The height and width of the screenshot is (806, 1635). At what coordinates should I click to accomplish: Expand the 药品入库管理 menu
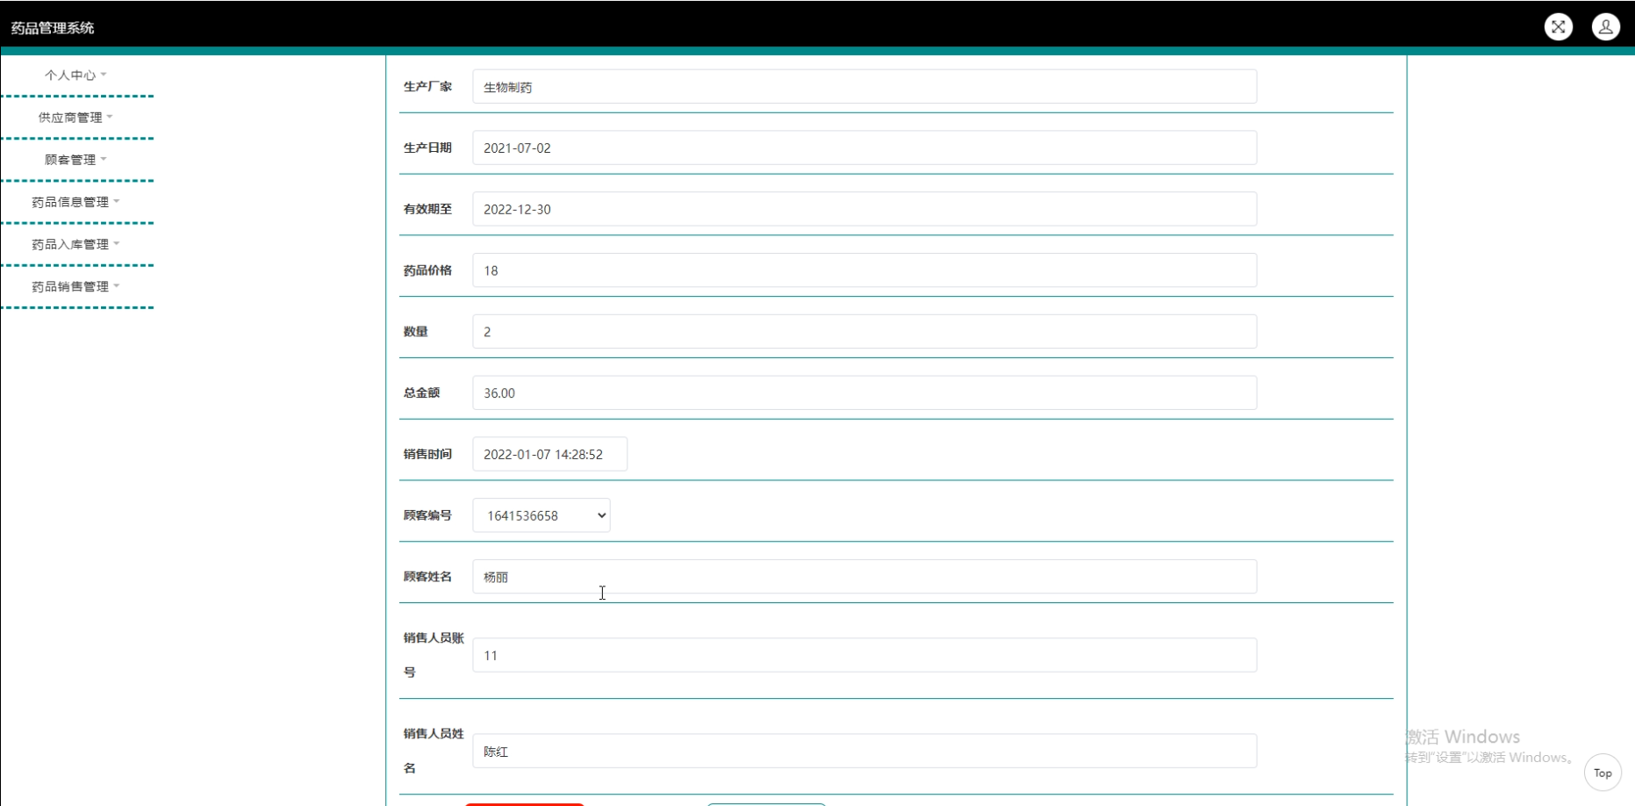76,243
